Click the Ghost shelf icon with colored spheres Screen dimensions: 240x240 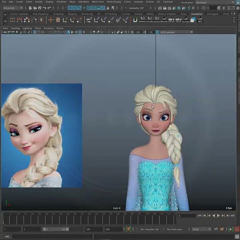pyautogui.click(x=27, y=20)
